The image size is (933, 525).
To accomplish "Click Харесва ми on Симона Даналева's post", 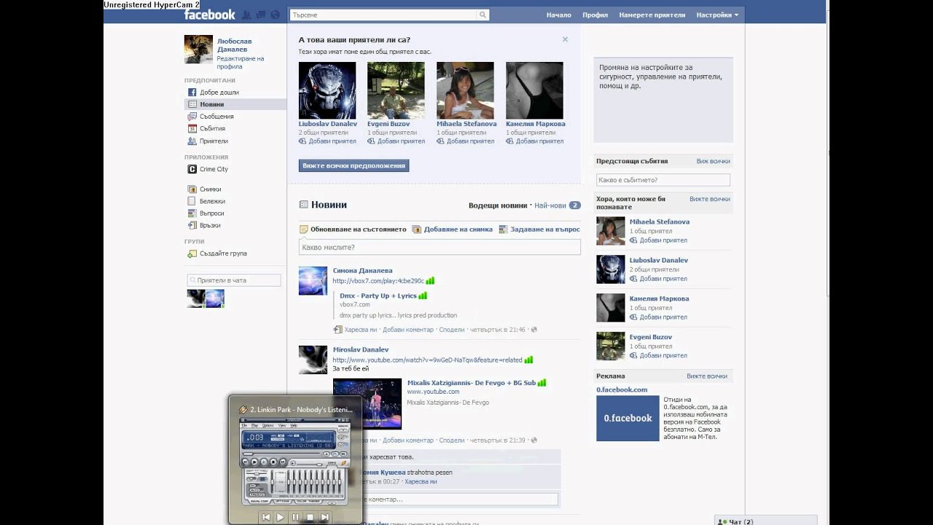I will 361,330.
